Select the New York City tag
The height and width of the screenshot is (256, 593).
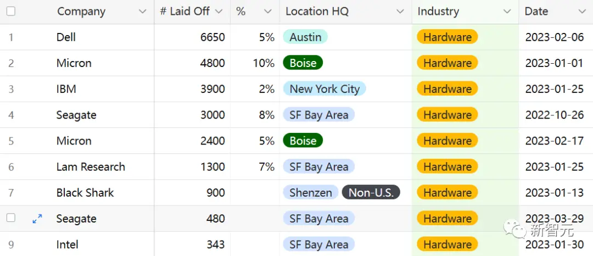click(324, 89)
